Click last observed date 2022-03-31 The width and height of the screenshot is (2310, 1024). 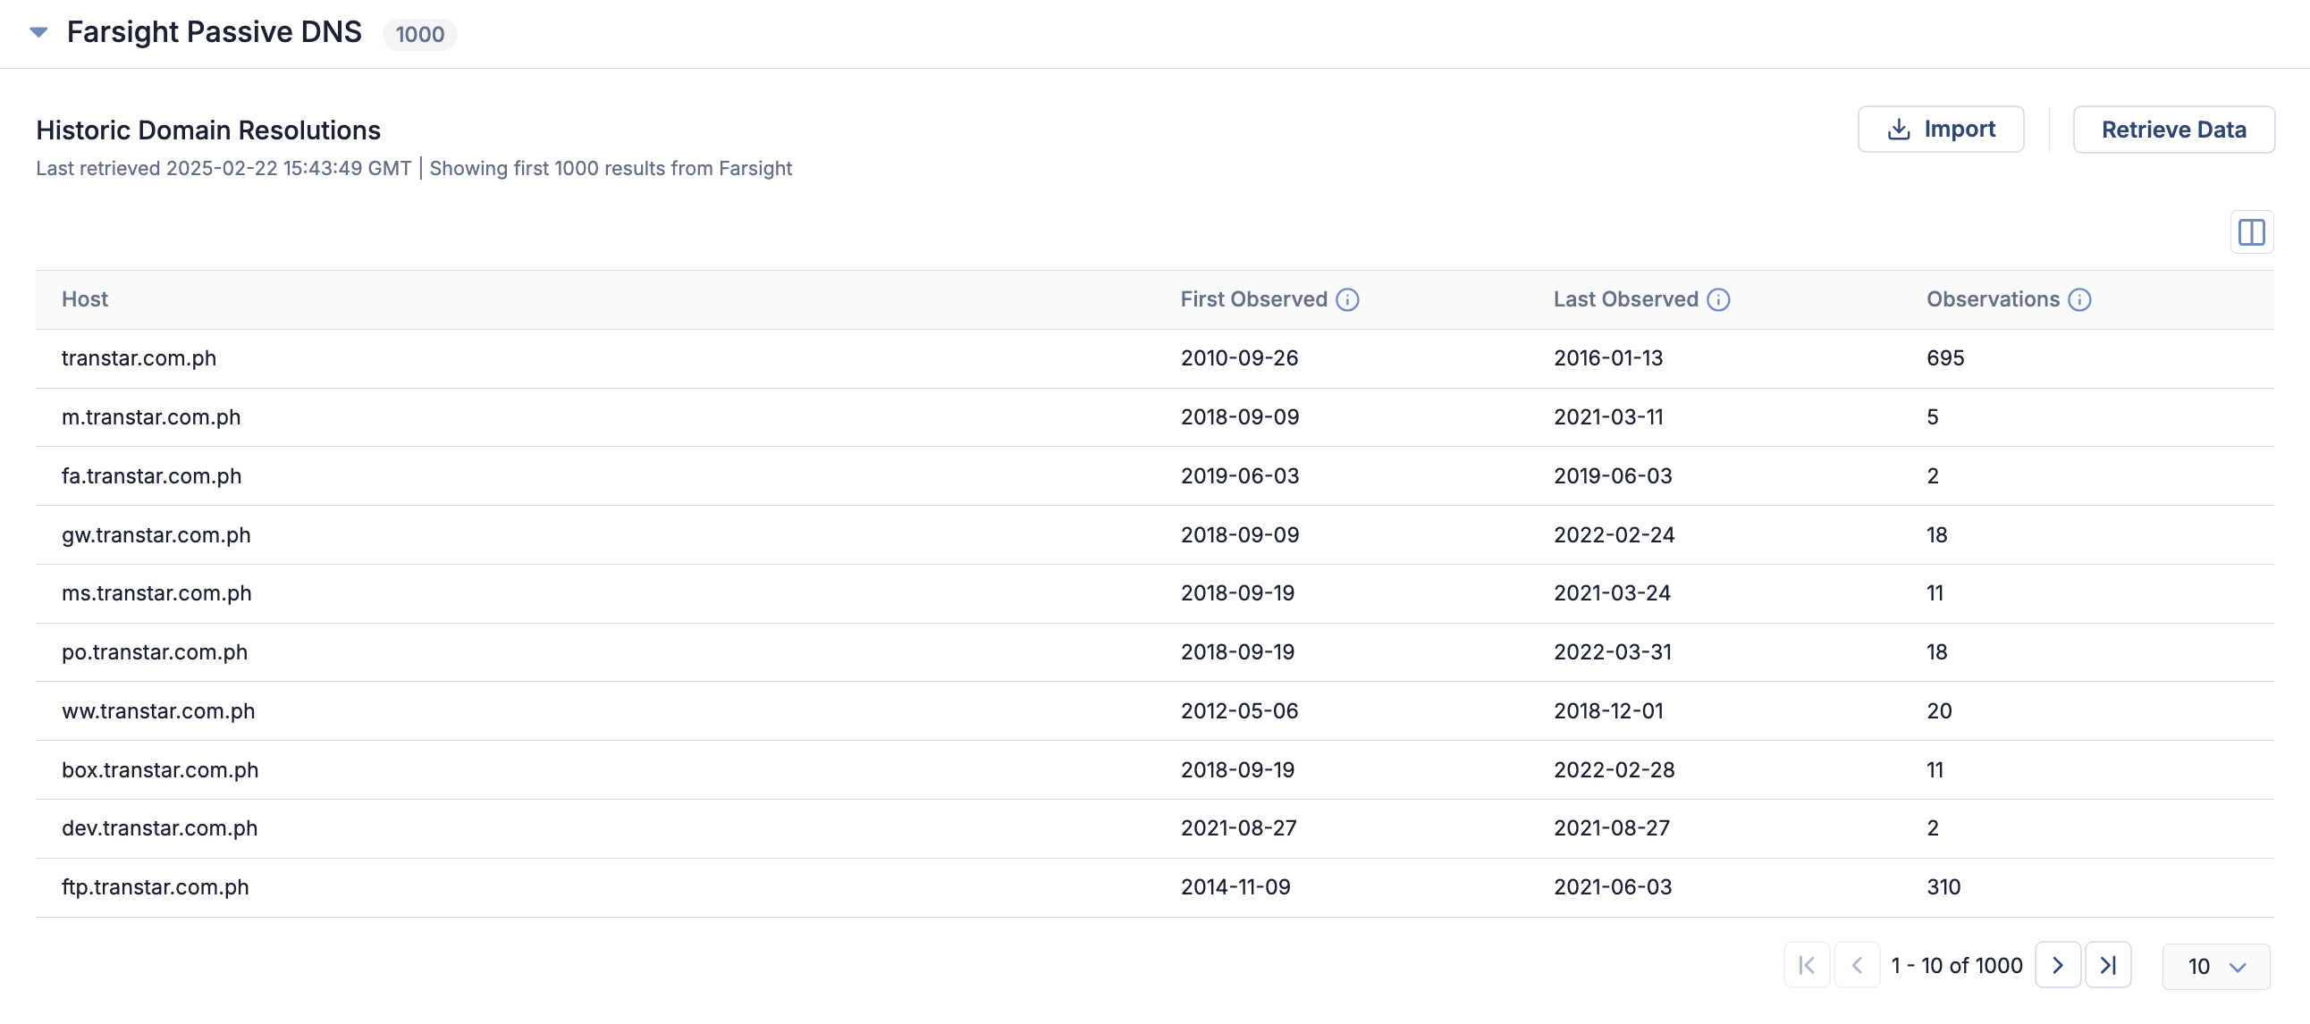(x=1613, y=652)
